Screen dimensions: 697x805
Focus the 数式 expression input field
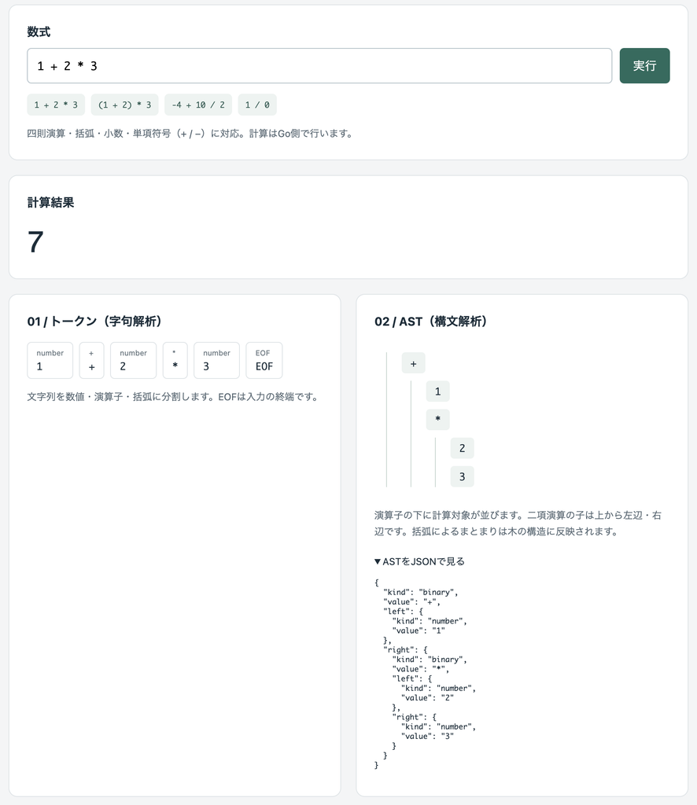click(319, 66)
